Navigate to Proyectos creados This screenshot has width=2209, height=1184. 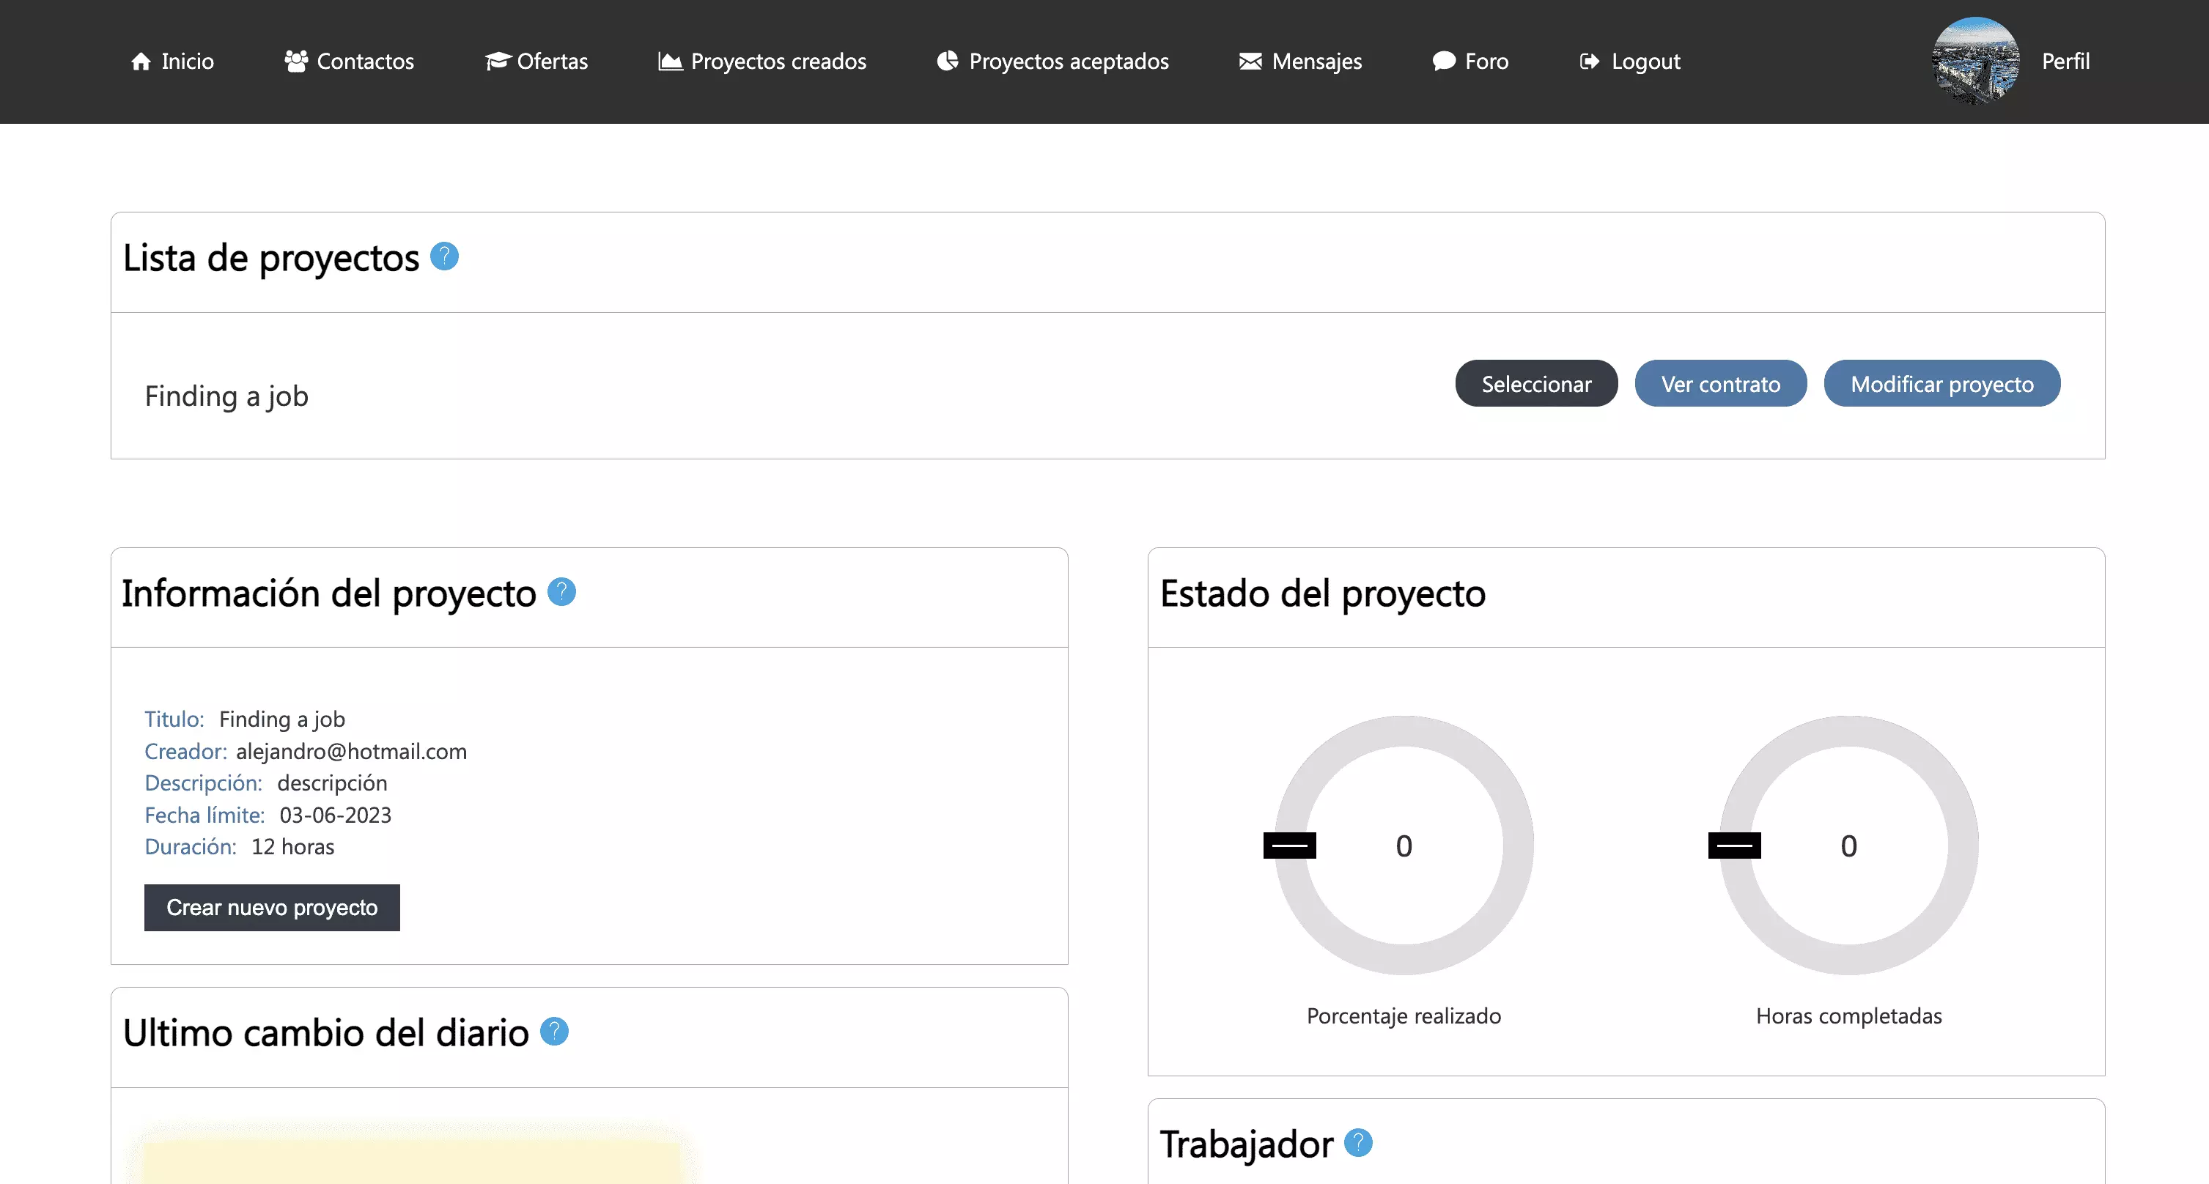[x=762, y=62]
